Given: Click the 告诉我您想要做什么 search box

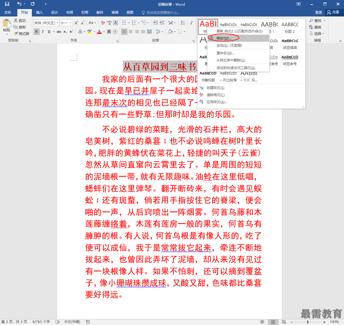Looking at the screenshot, I should (x=161, y=13).
